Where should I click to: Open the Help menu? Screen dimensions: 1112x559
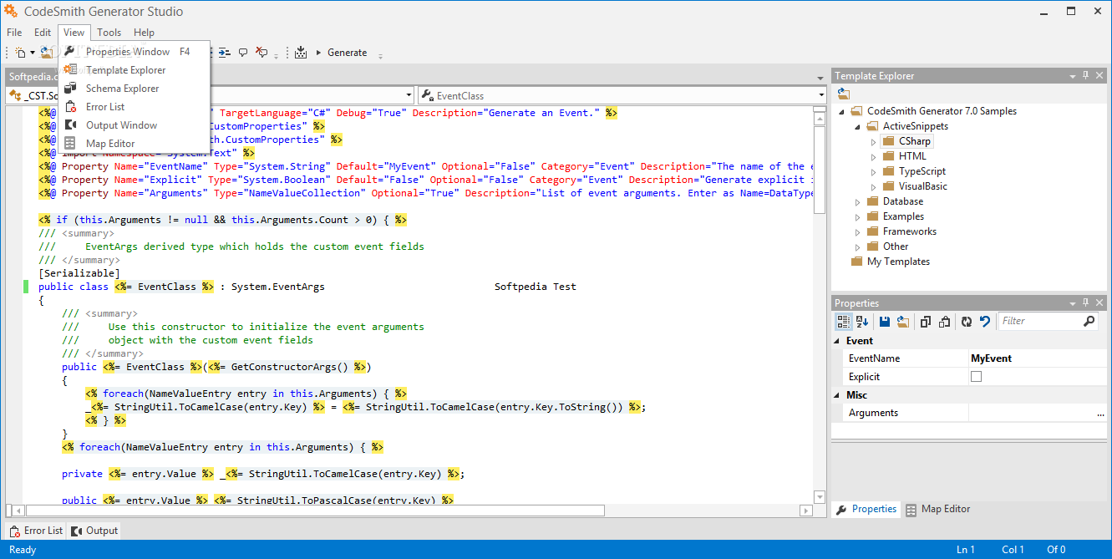pyautogui.click(x=144, y=33)
